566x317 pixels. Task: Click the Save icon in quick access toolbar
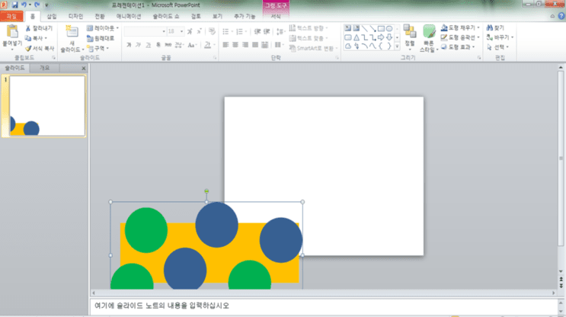[14, 5]
